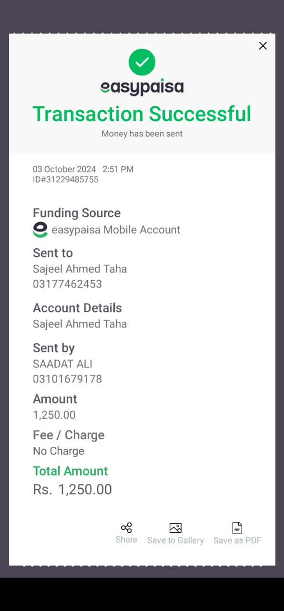Viewport: 284px width, 611px height.
Task: Click sender name SAADAT ALI
Action: [x=62, y=364]
